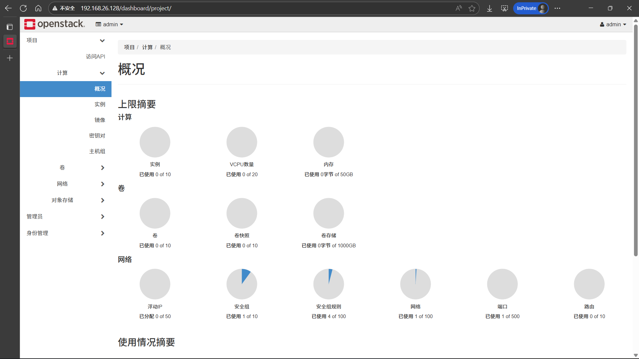Open new tab plus icon
This screenshot has width=639, height=359.
(10, 58)
